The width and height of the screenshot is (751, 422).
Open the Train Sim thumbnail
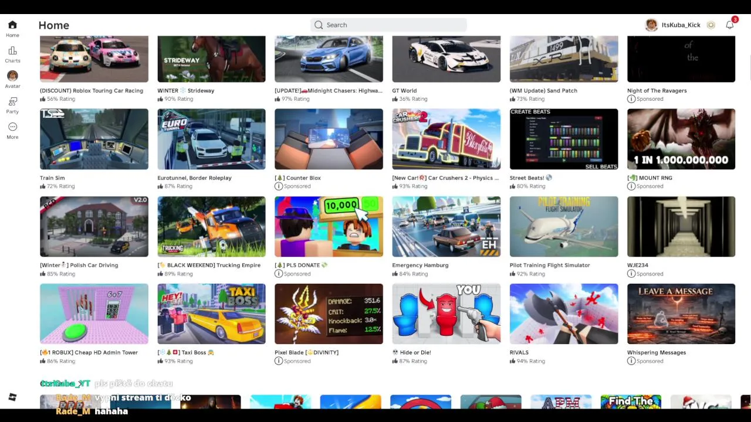[x=94, y=139]
